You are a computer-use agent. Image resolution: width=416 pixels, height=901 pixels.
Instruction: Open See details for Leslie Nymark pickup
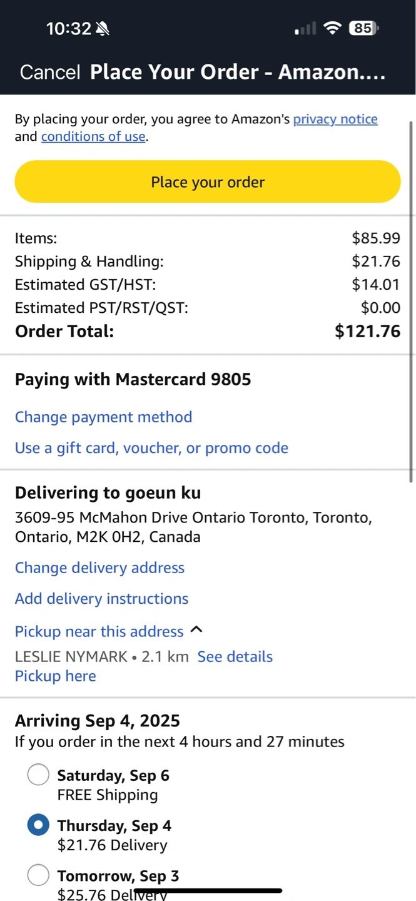click(235, 656)
